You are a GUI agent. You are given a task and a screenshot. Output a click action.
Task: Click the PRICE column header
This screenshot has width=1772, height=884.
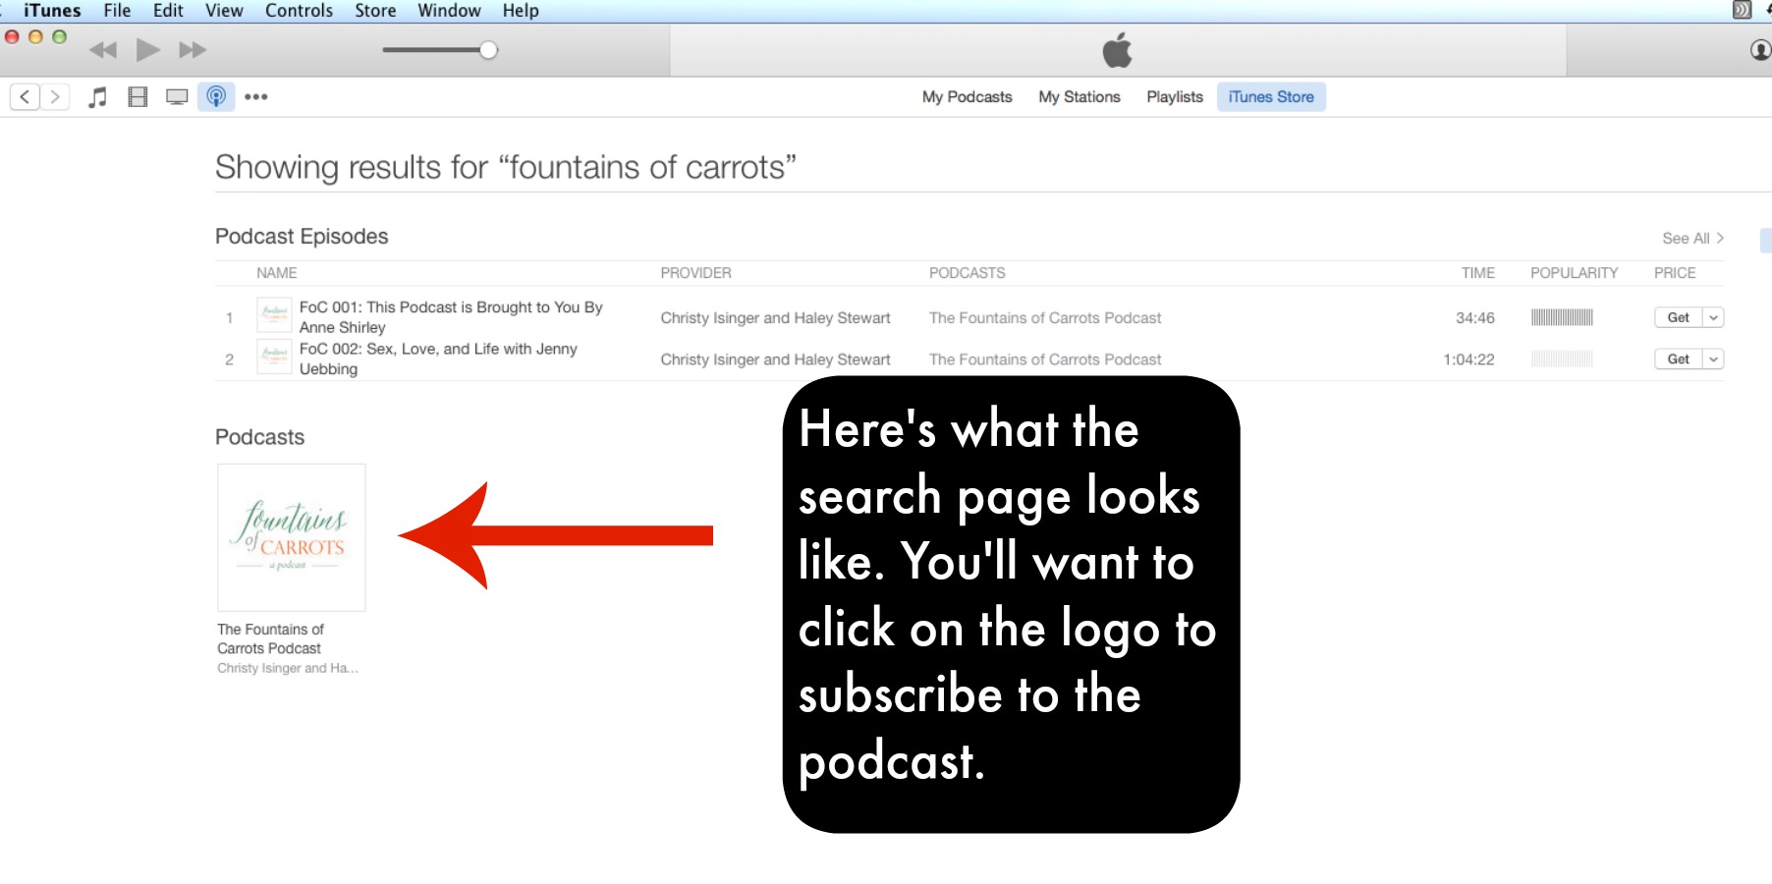[x=1675, y=273]
